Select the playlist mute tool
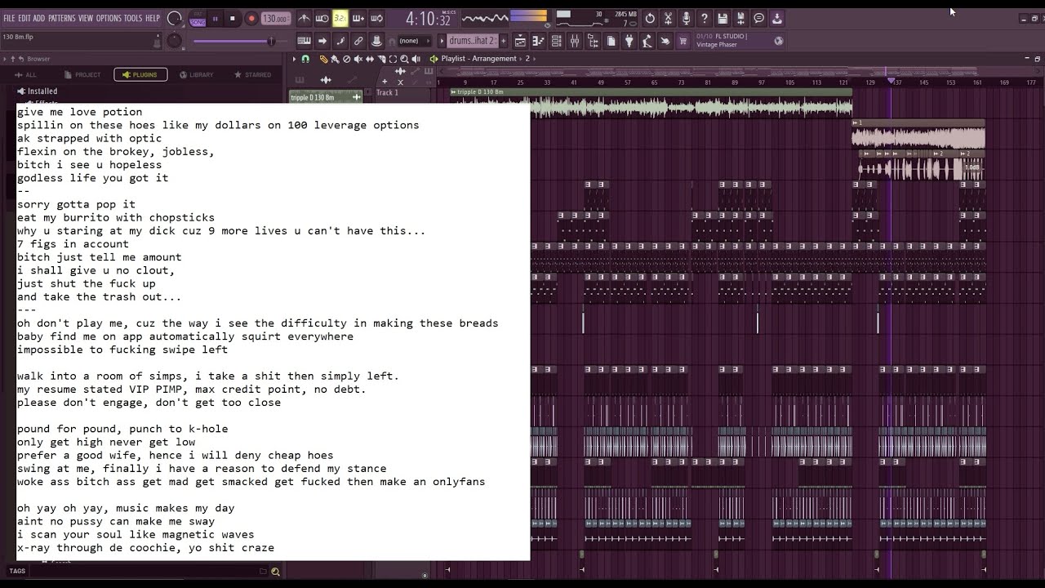 tap(358, 59)
